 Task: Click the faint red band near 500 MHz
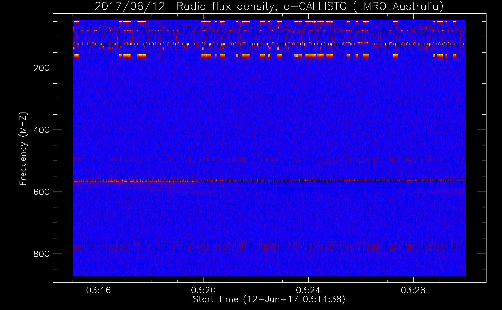click(269, 160)
